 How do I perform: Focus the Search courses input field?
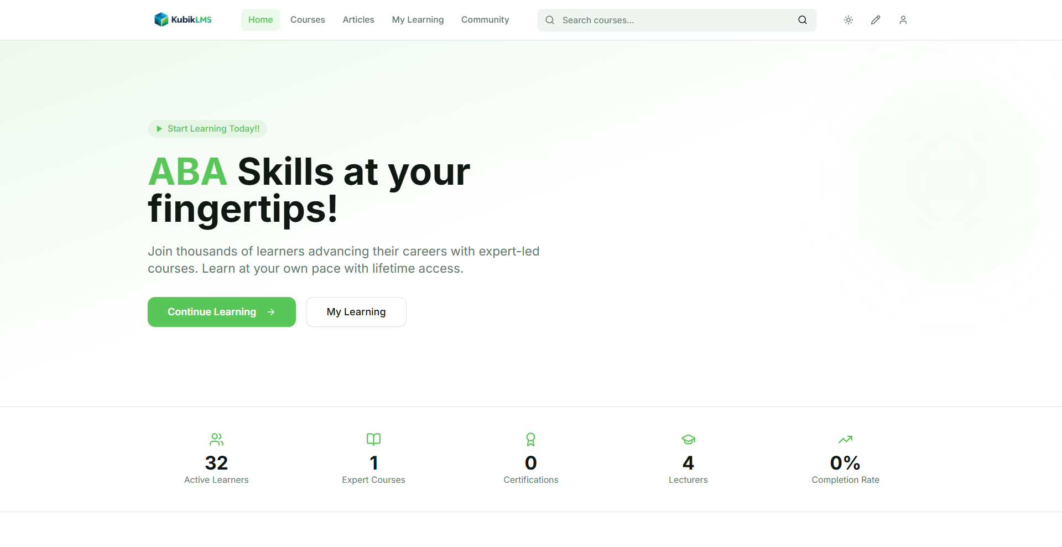676,20
